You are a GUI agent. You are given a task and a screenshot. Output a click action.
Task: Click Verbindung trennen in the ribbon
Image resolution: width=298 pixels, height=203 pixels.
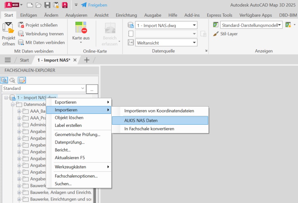click(x=21, y=34)
